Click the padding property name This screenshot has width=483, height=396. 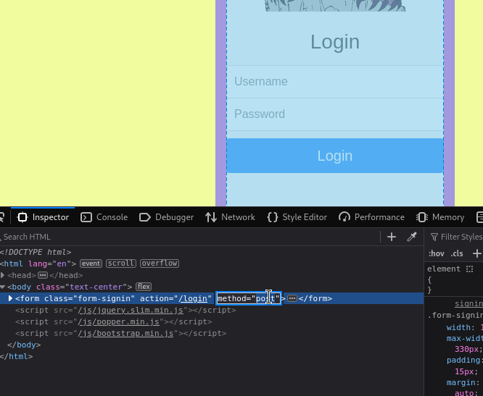click(x=463, y=360)
